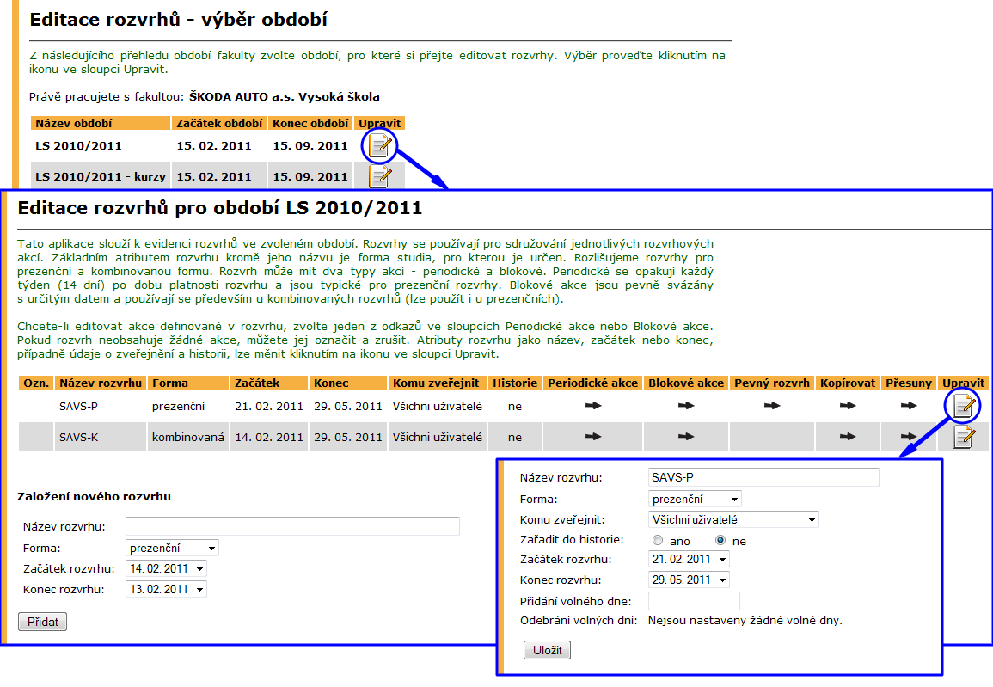Click the Přidat button
Screen dimensions: 993x687
coord(42,622)
